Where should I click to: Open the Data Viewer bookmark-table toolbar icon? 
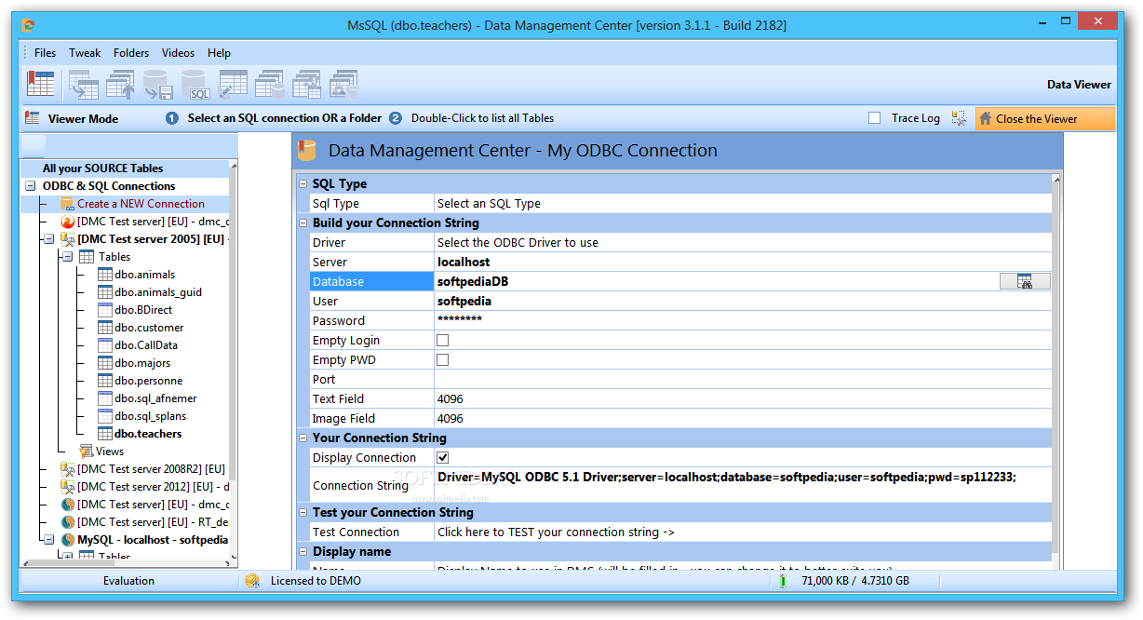click(41, 84)
